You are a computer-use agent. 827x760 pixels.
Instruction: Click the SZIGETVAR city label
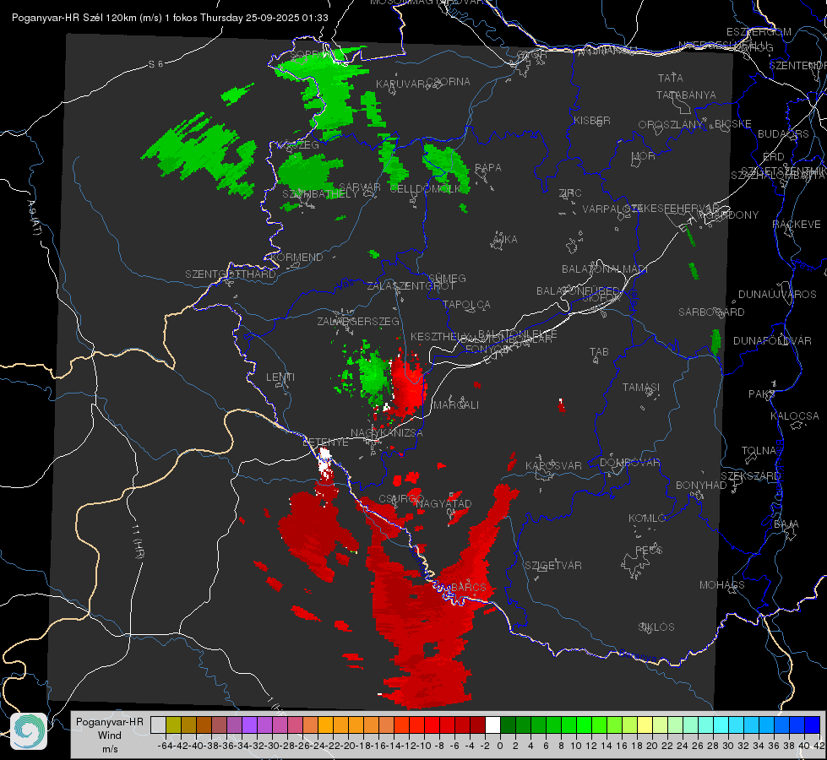[x=552, y=566]
